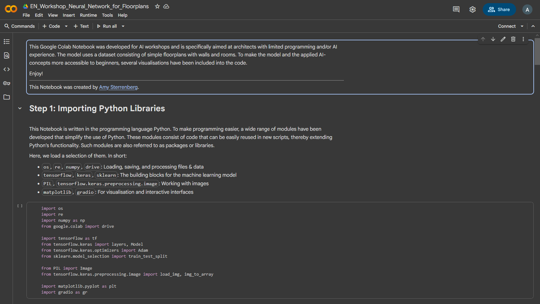Star the notebook title
The image size is (540, 304).
click(157, 6)
